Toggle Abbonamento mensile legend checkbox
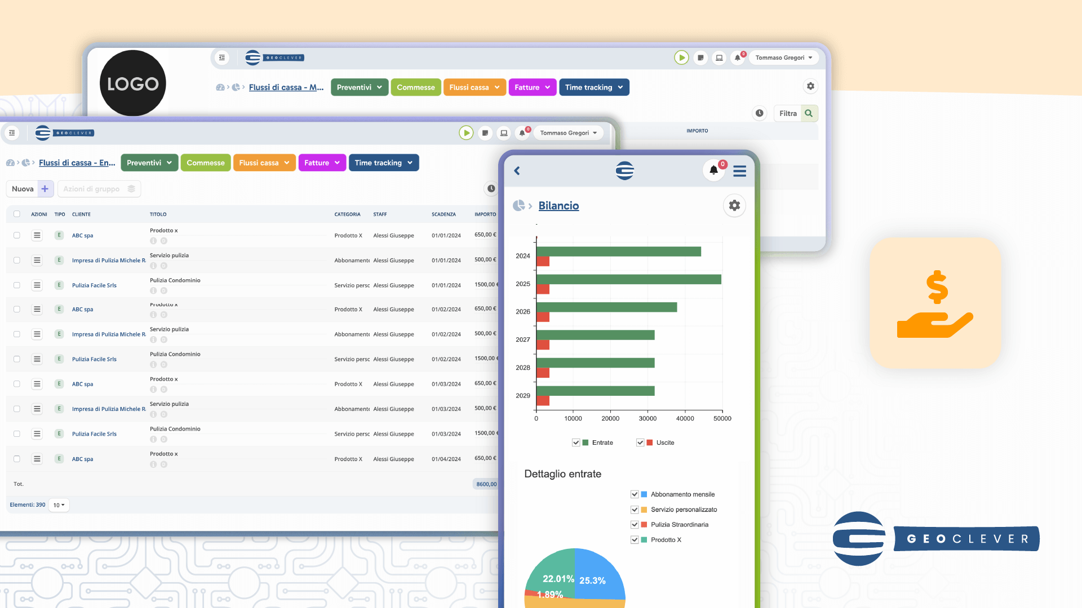Screen dimensions: 1082x608 [x=635, y=494]
